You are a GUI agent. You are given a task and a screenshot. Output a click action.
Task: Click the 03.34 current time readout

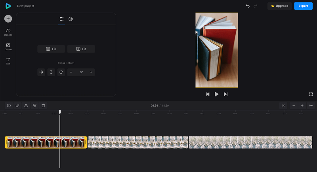pos(154,106)
